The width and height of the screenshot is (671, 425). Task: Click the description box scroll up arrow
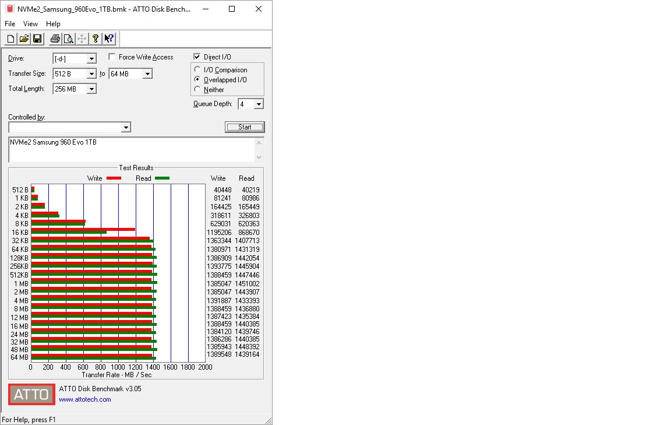259,143
